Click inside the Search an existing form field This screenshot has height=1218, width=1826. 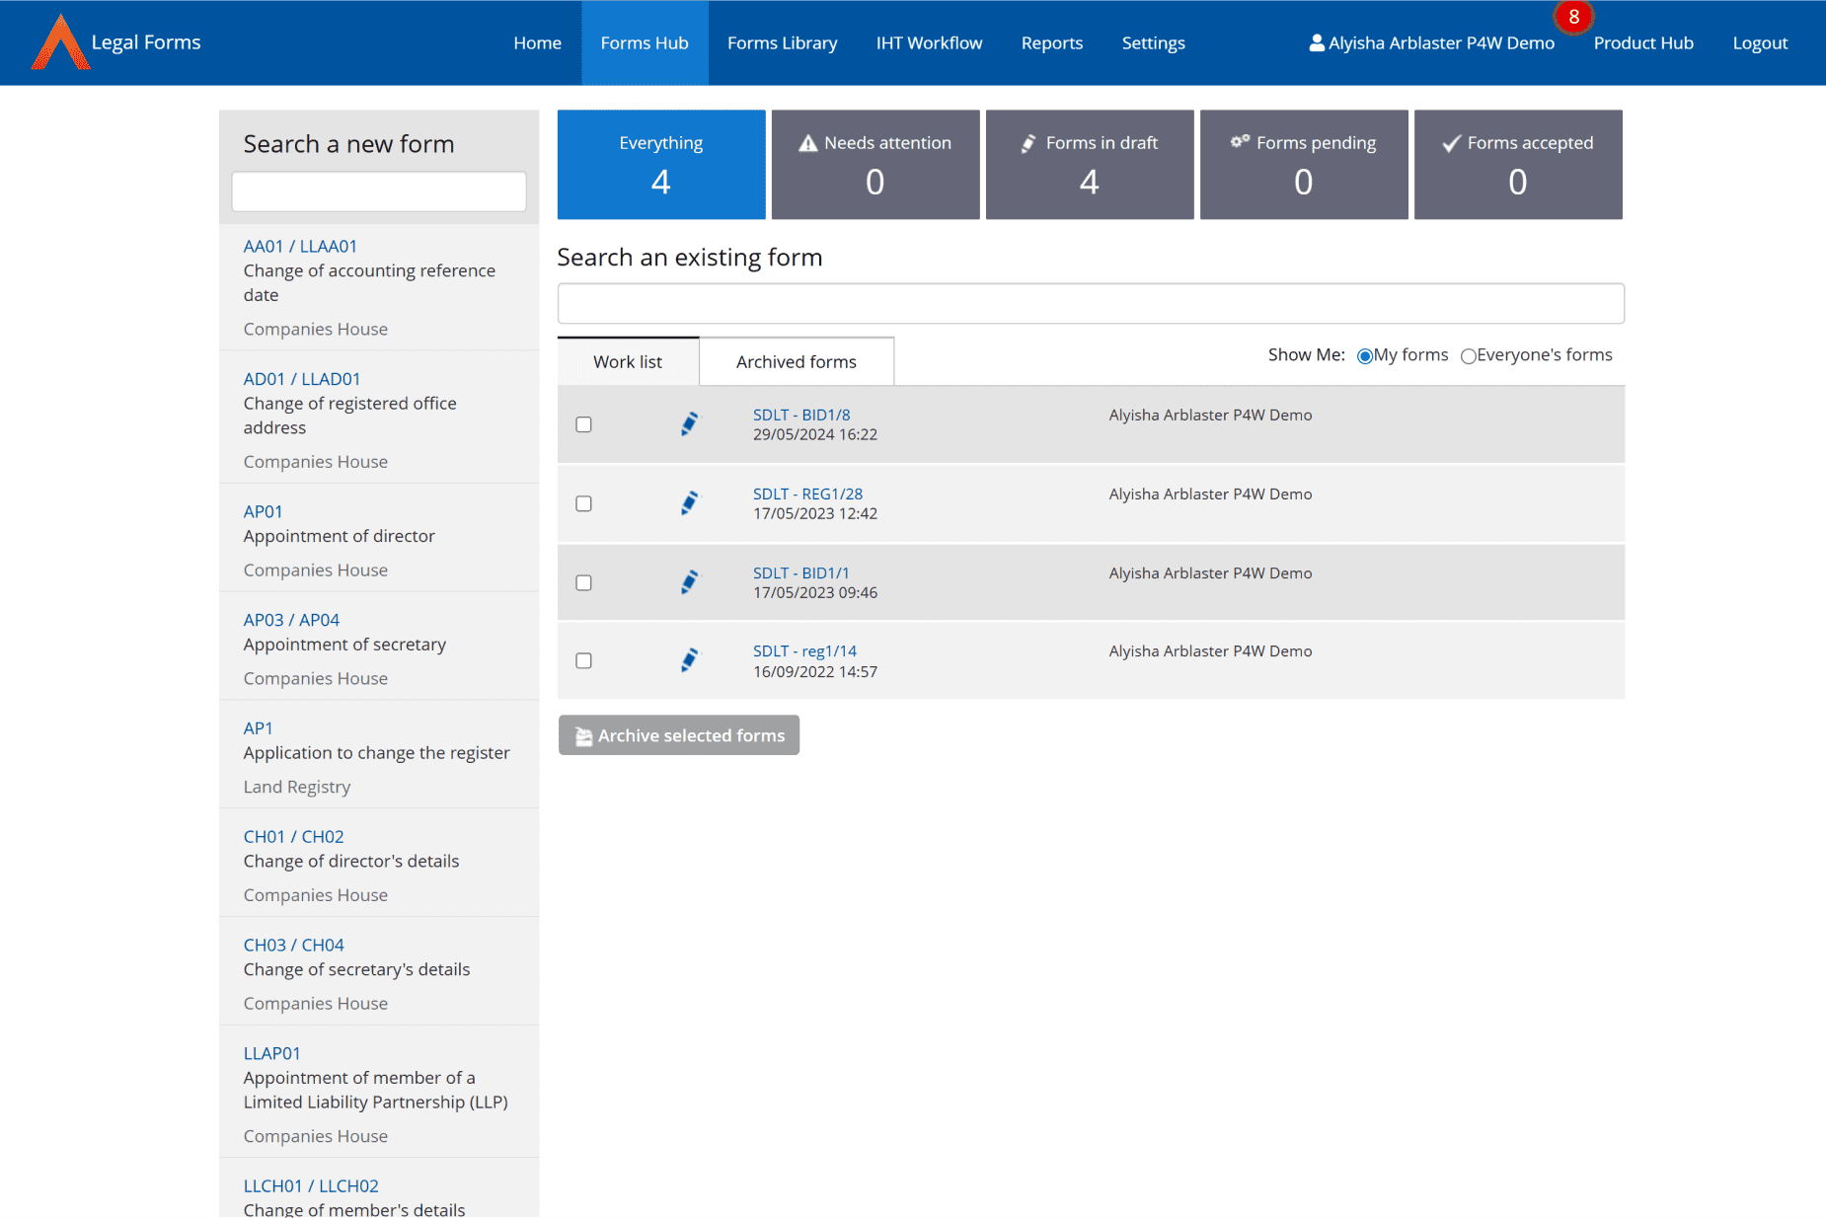pos(1090,303)
